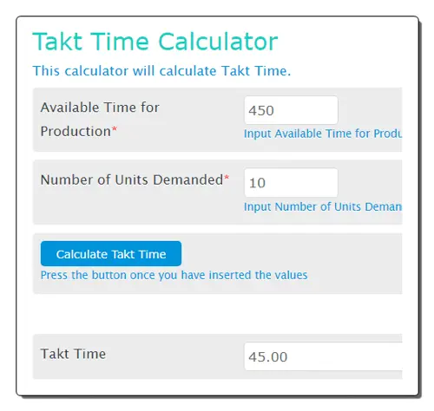Screen dimensions: 434x411
Task: Click the Available Time for Production label
Action: 100,120
